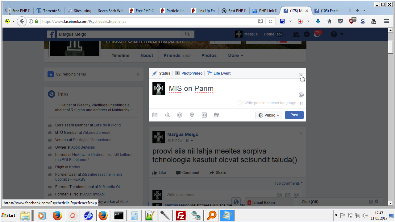Open the friend requests icon
This screenshot has width=395, height=222.
click(x=296, y=35)
